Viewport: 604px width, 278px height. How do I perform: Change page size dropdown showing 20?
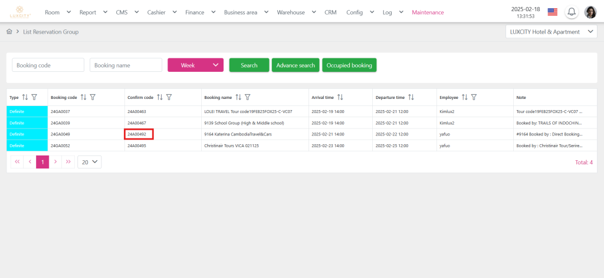pos(89,161)
